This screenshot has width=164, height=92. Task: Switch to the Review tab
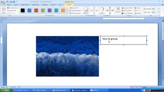(53, 5)
